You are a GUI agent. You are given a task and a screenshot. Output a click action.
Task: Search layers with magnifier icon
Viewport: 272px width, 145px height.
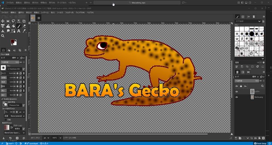pyautogui.click(x=262, y=86)
